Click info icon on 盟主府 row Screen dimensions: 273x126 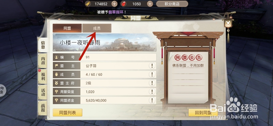[152, 83]
